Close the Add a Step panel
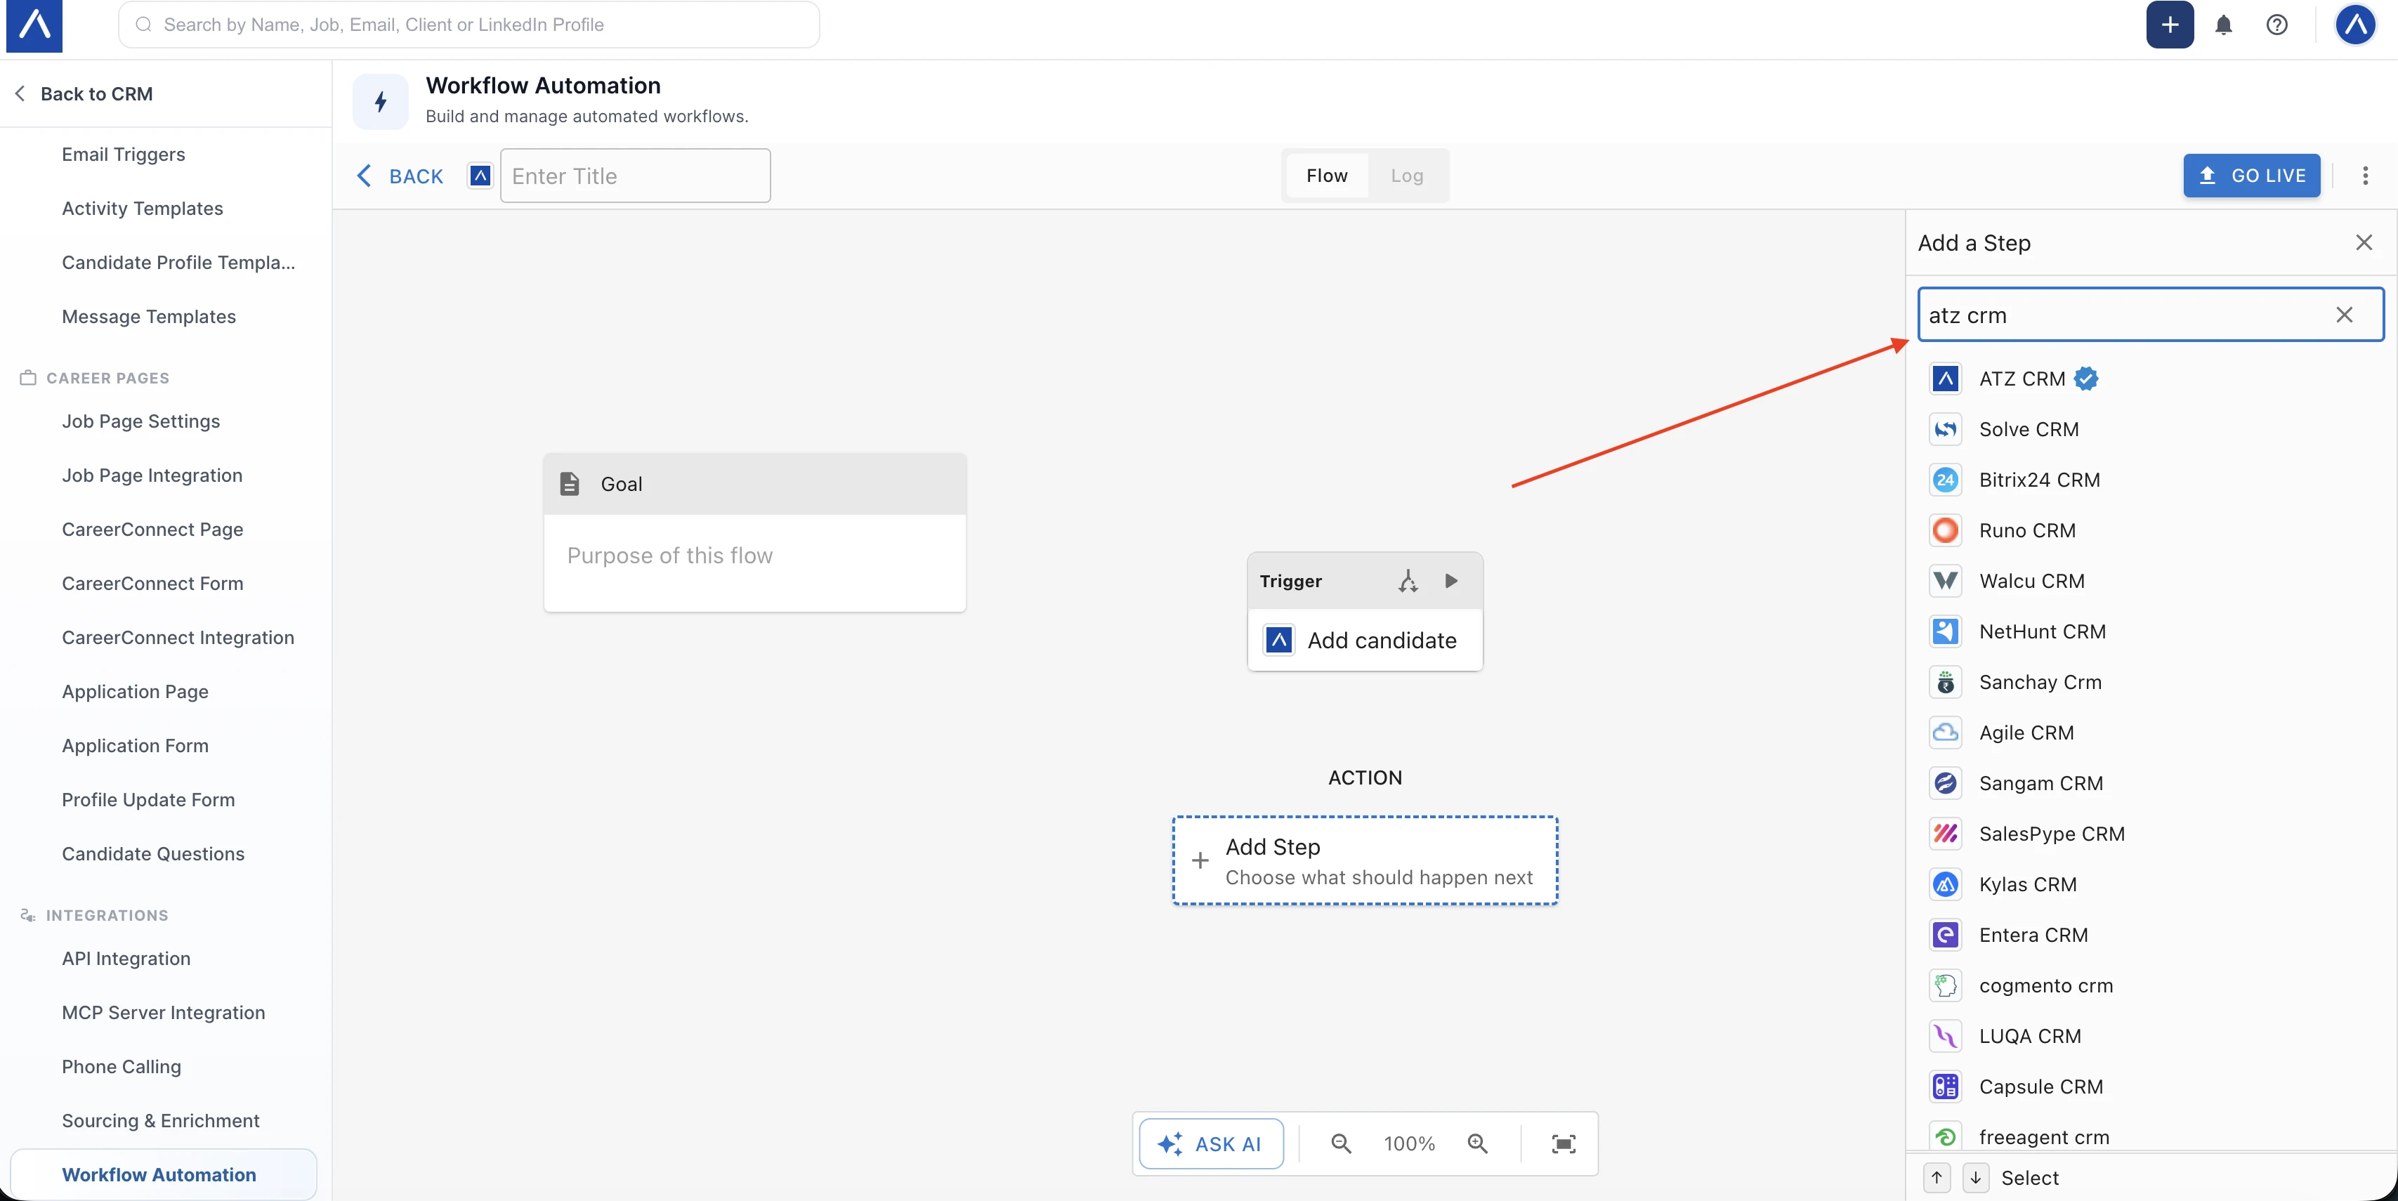The image size is (2398, 1201). (x=2363, y=243)
